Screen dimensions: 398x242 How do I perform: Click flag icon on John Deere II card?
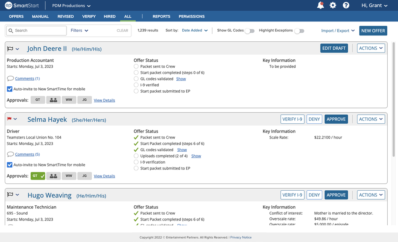pos(10,49)
